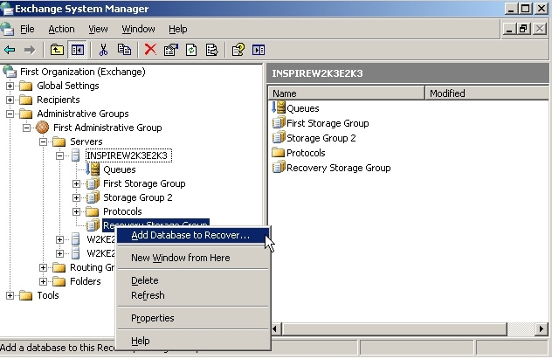Click the Properties toolbar icon
The image size is (552, 359).
tap(171, 50)
